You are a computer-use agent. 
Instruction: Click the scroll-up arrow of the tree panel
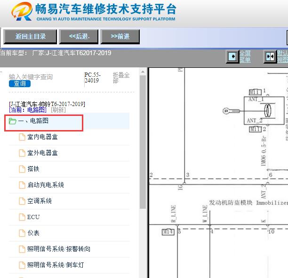(x=143, y=72)
